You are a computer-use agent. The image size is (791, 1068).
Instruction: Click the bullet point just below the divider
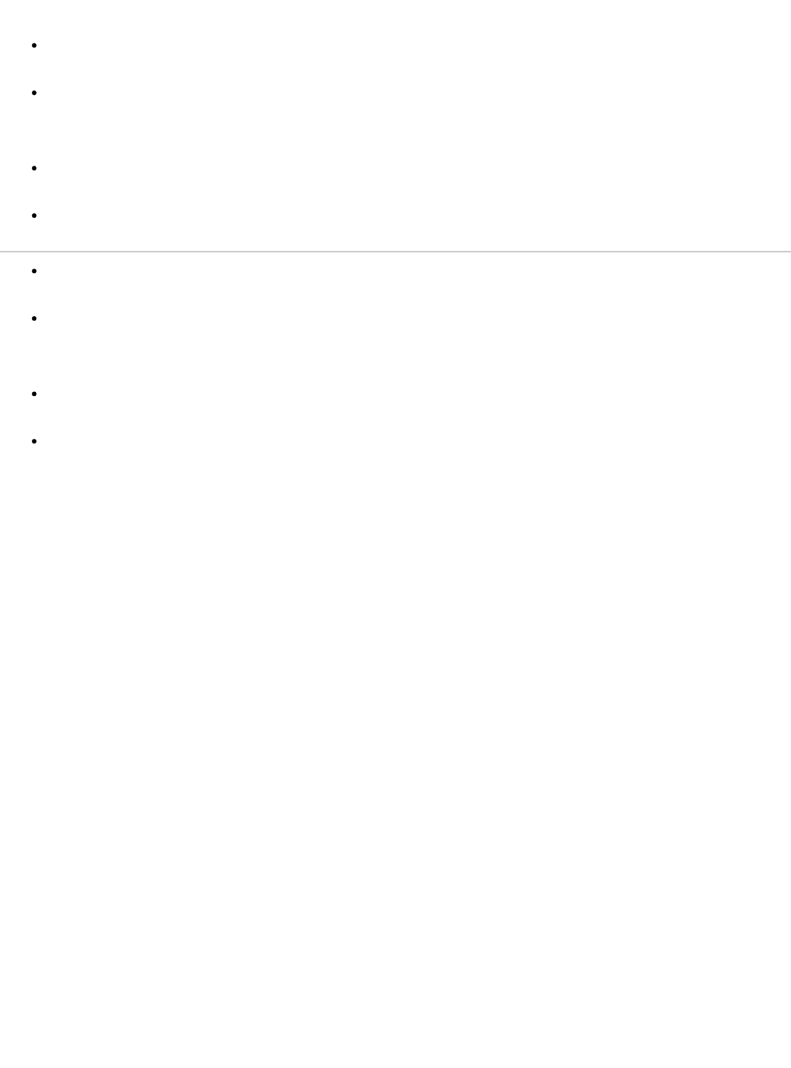point(34,271)
